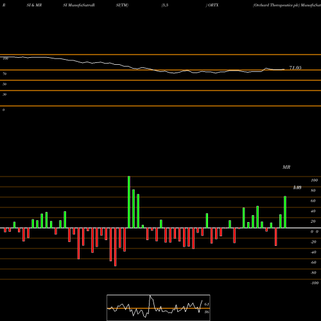
Task: Click the 100 label on MR bar chart axis
Action: 315,180
